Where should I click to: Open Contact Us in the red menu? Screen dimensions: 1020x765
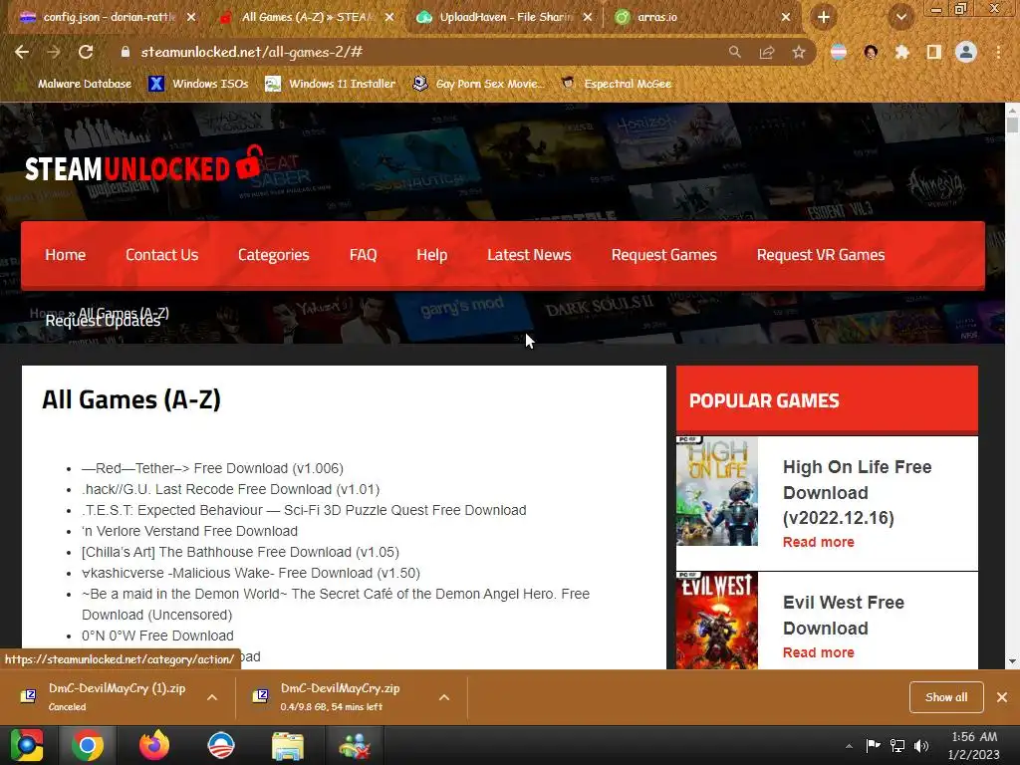point(162,255)
